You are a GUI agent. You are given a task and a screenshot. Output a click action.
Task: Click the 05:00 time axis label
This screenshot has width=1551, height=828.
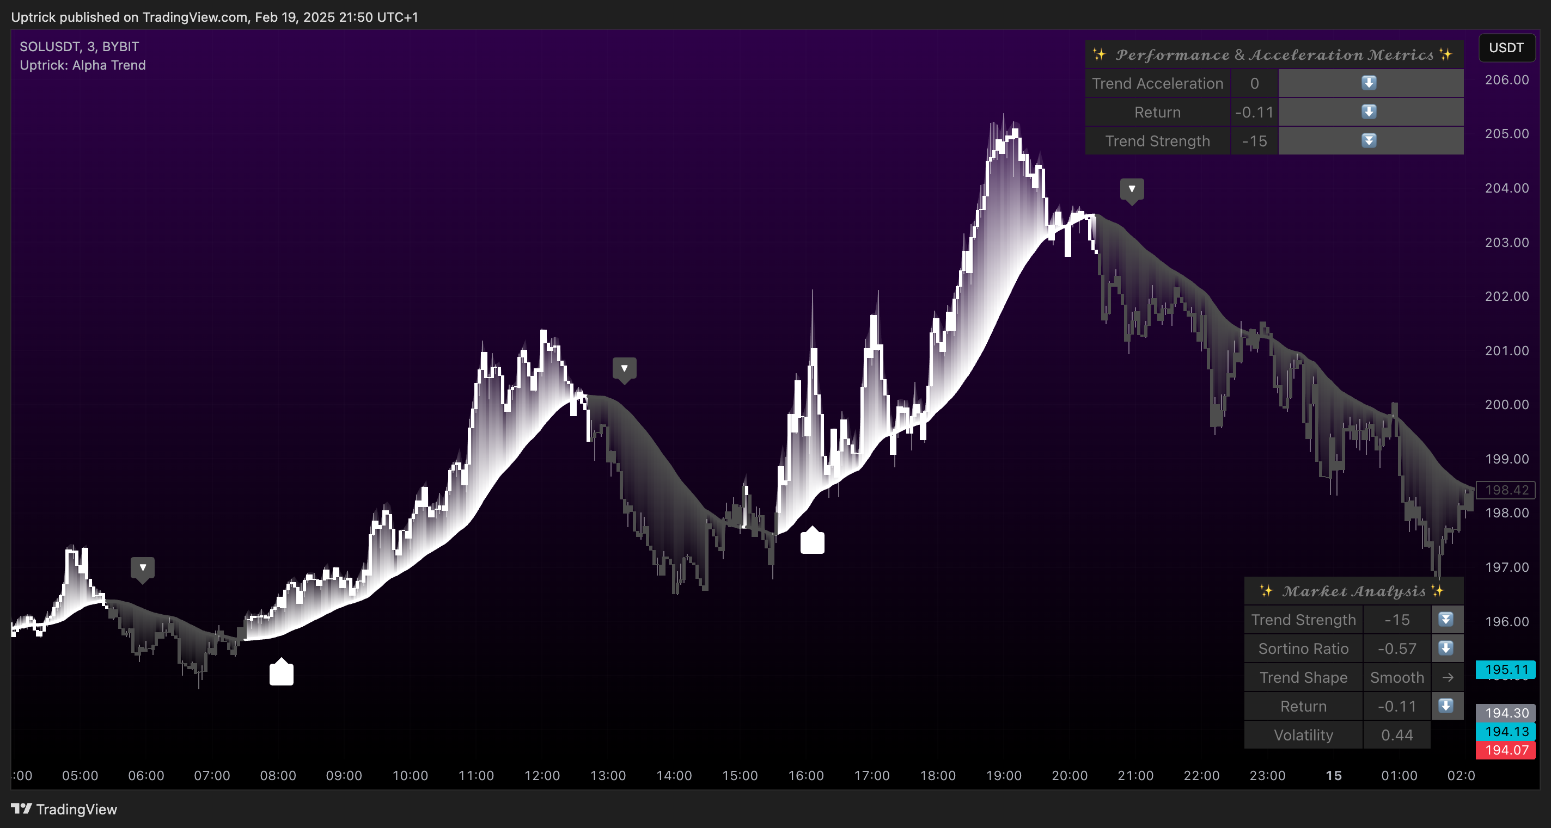coord(80,776)
